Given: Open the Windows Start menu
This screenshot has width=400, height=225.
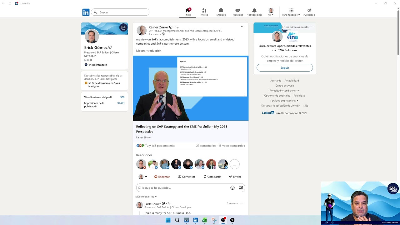Looking at the screenshot, I should [168, 220].
